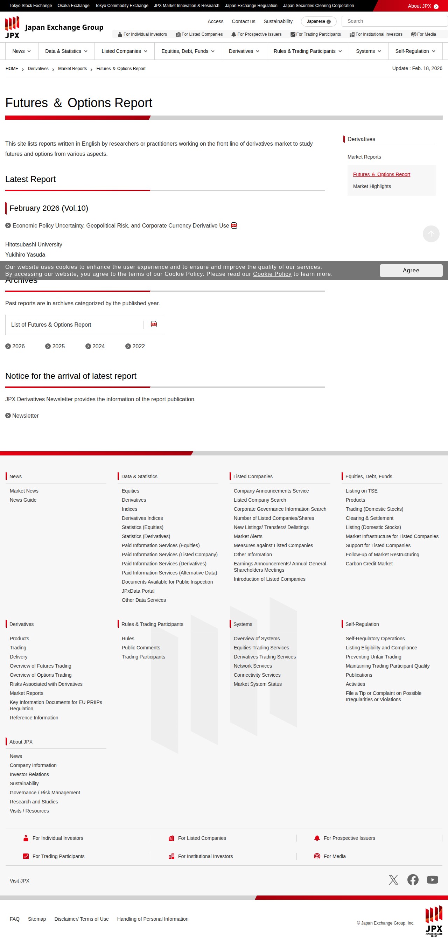The image size is (448, 941).
Task: Click the Institutional Investors icon in header
Action: pyautogui.click(x=352, y=34)
